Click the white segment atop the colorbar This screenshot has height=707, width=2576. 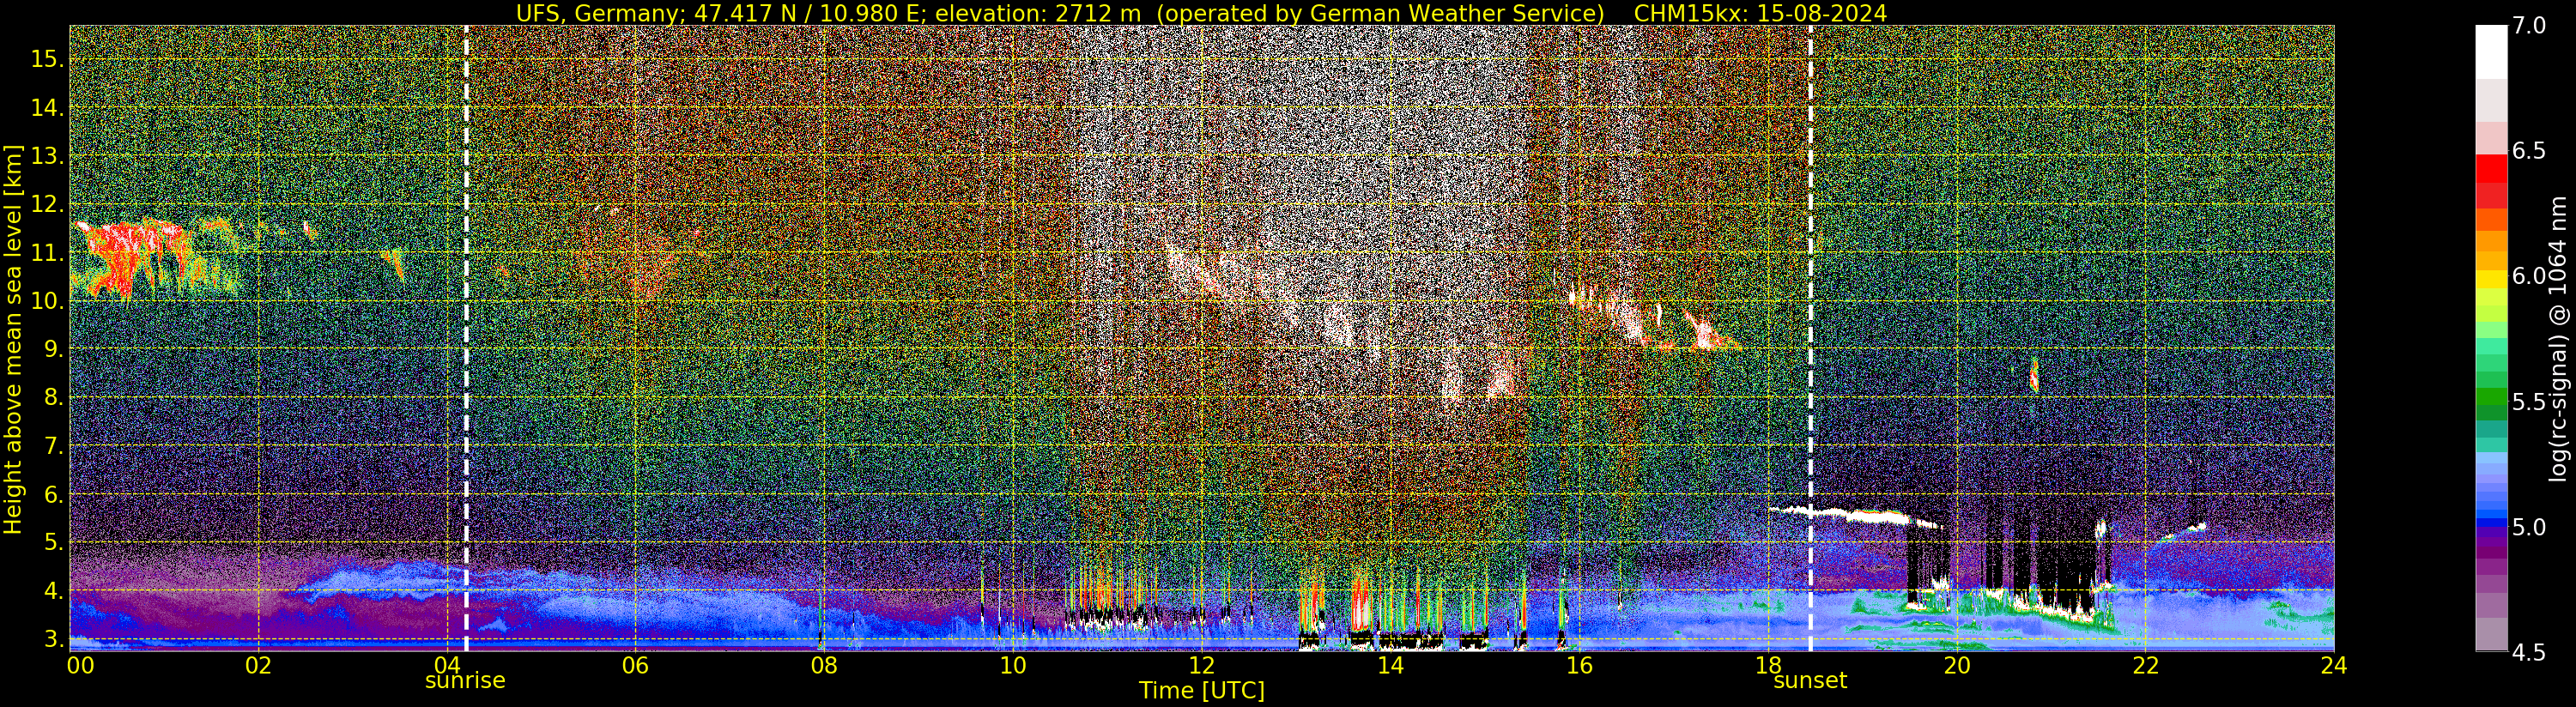click(2491, 52)
